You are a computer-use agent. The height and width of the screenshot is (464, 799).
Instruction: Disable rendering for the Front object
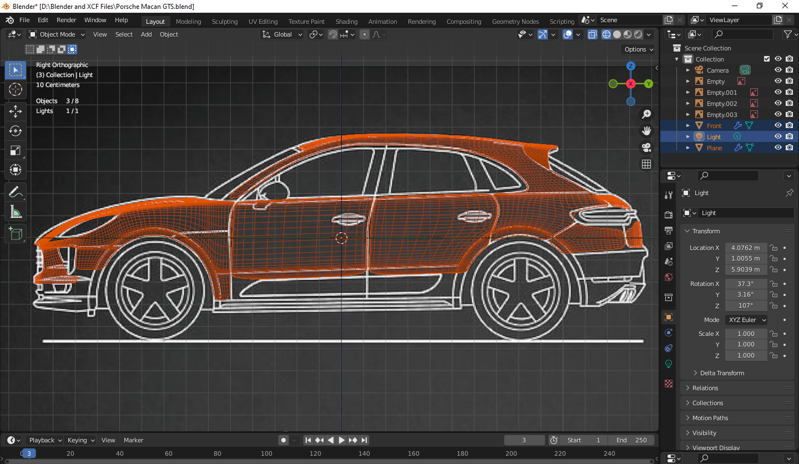point(789,126)
